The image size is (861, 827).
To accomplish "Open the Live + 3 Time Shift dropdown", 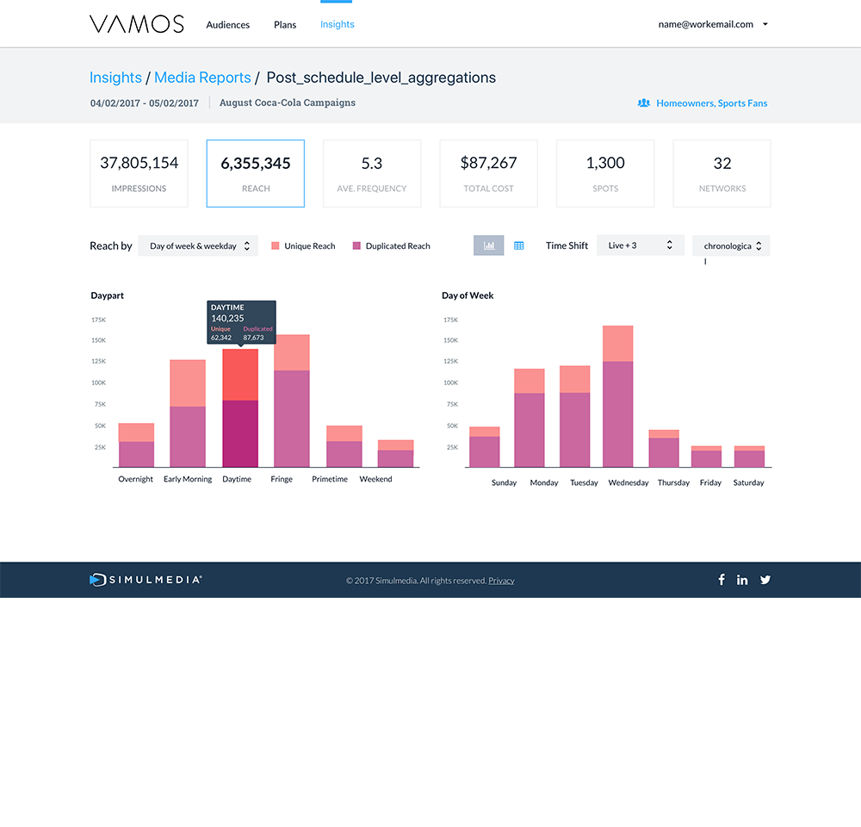I will coord(641,246).
